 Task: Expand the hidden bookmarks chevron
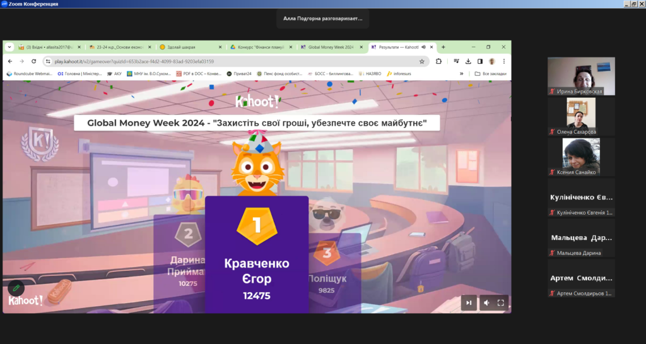461,74
